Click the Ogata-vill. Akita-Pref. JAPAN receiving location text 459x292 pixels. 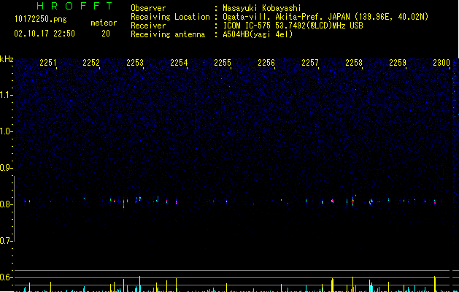coord(325,17)
